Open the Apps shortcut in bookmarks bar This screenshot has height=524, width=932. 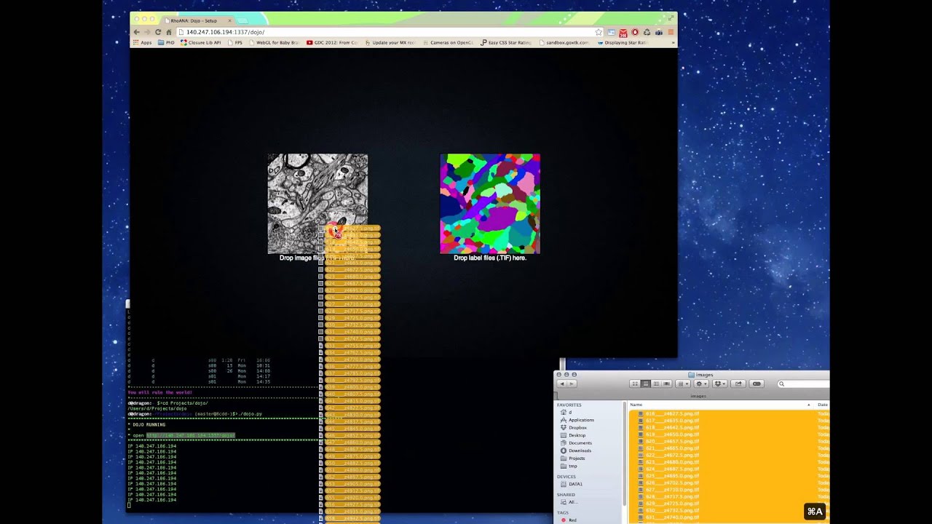click(143, 42)
